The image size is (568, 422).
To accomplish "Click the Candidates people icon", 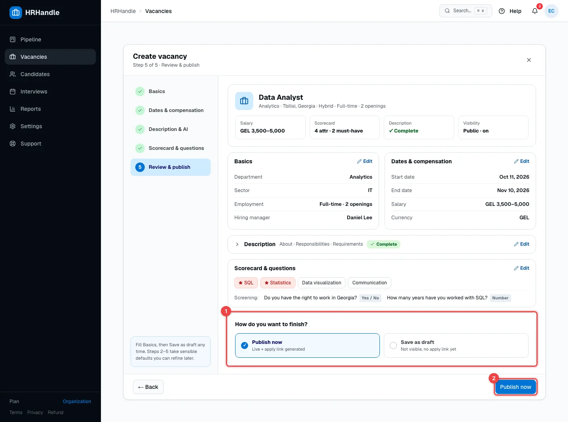I will pyautogui.click(x=13, y=74).
